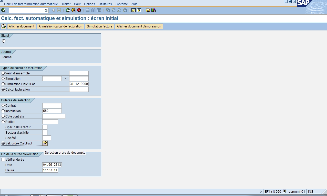Click the Execute clock icon
This screenshot has width=327, height=196.
tap(4, 26)
